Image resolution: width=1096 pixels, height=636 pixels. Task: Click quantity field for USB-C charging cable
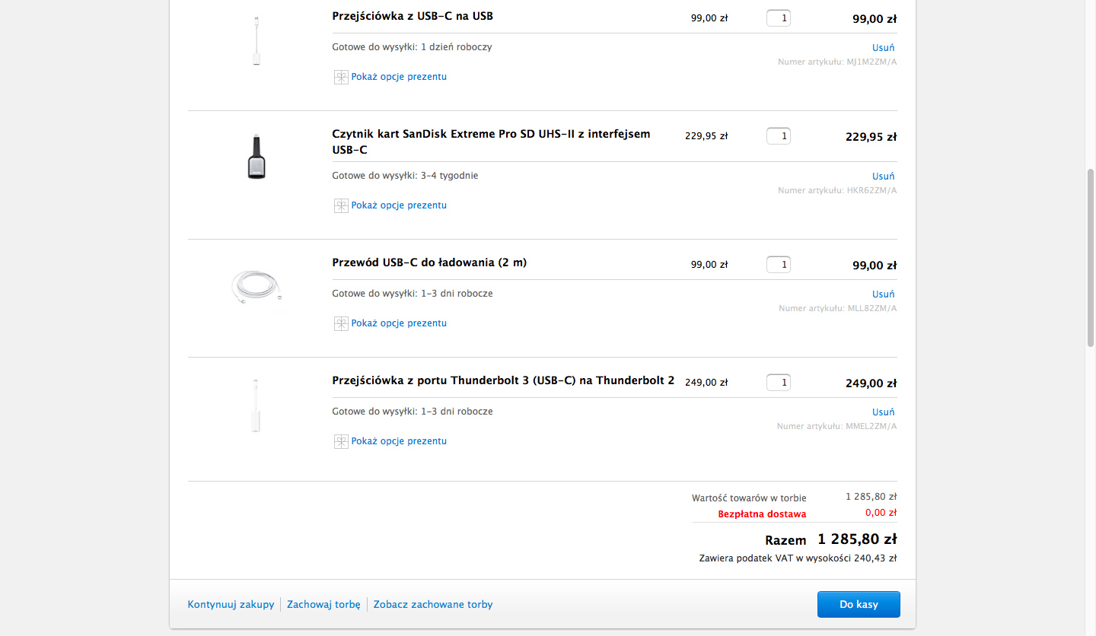coord(778,265)
